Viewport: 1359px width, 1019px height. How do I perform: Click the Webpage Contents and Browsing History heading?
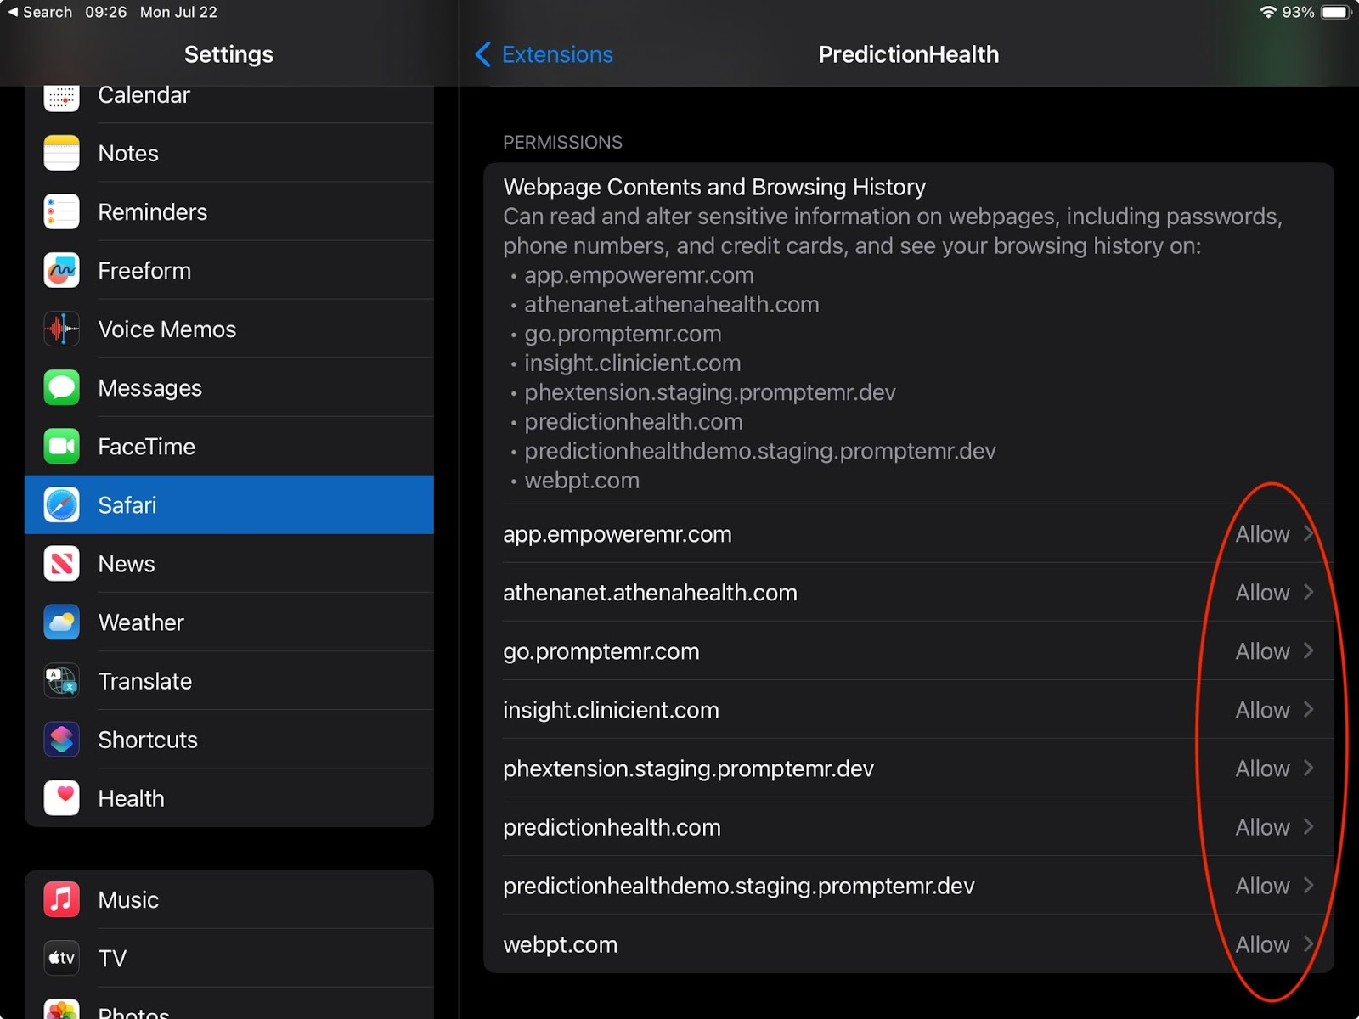[714, 187]
